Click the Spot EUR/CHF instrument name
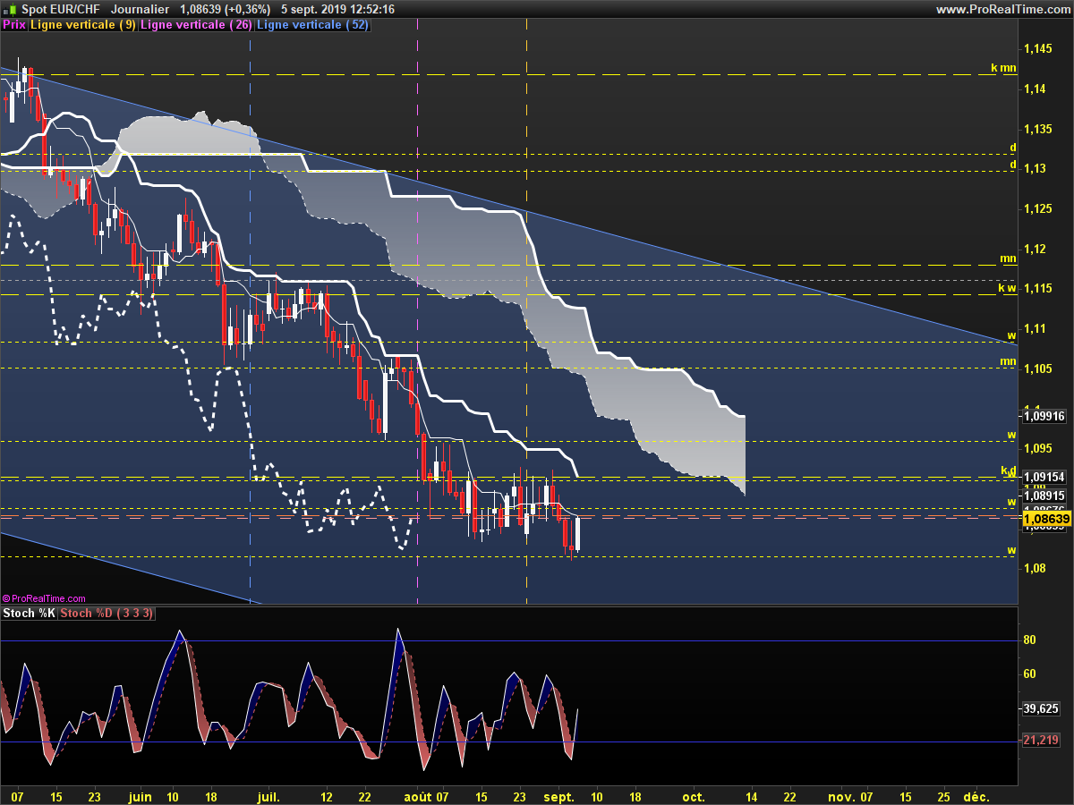 pos(61,9)
